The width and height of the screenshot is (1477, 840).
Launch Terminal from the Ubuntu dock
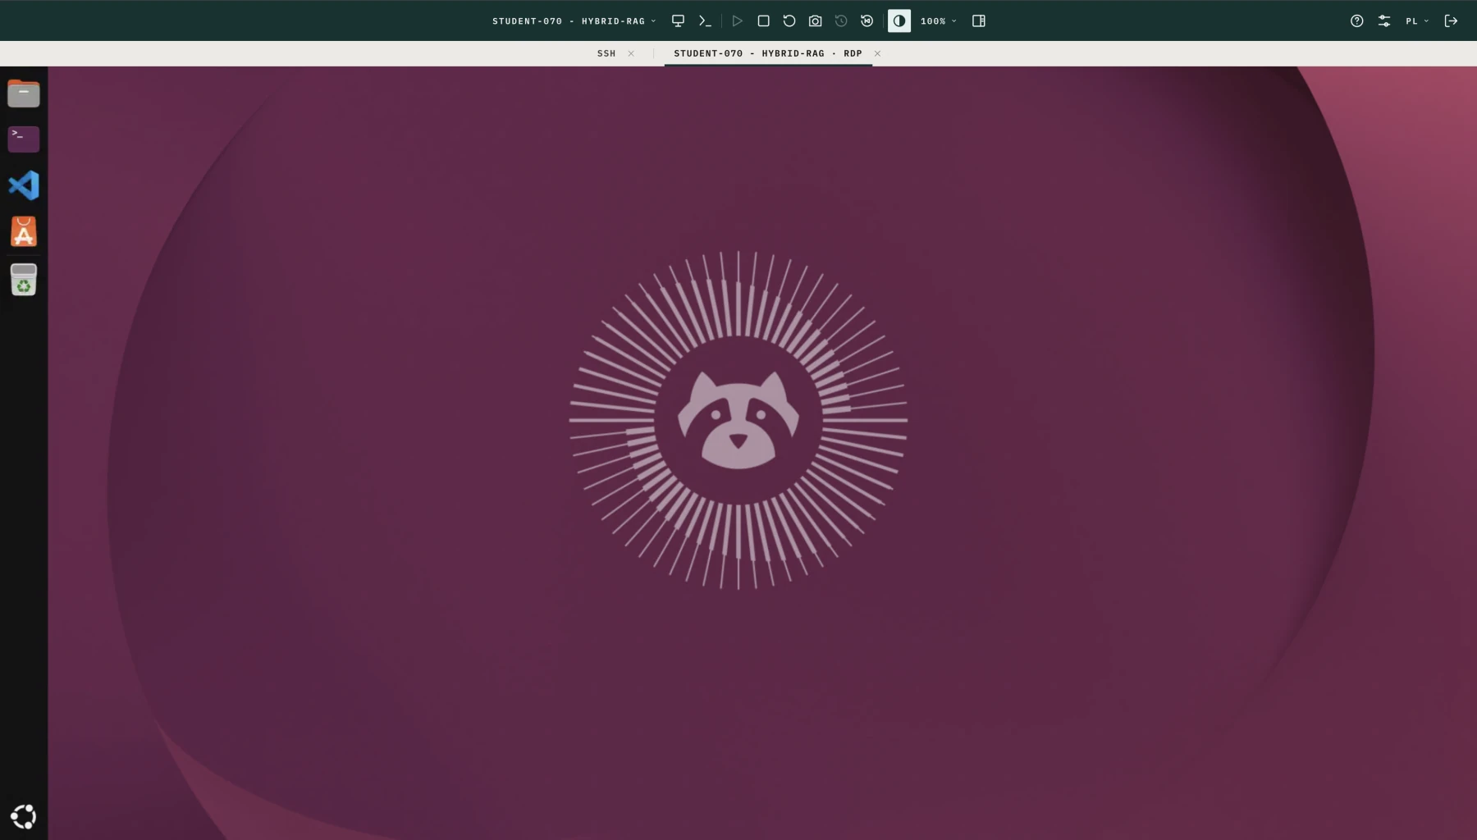24,139
